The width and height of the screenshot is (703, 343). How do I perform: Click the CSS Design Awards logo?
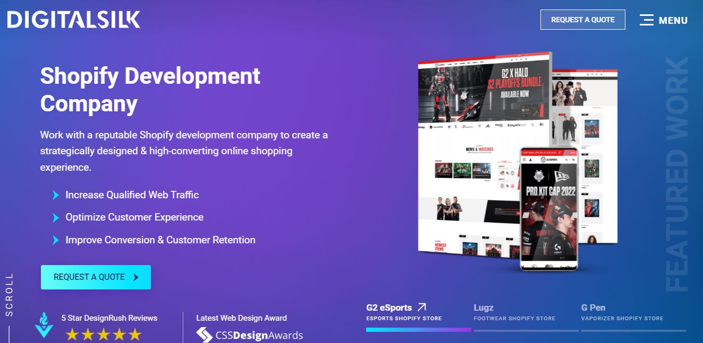(249, 335)
